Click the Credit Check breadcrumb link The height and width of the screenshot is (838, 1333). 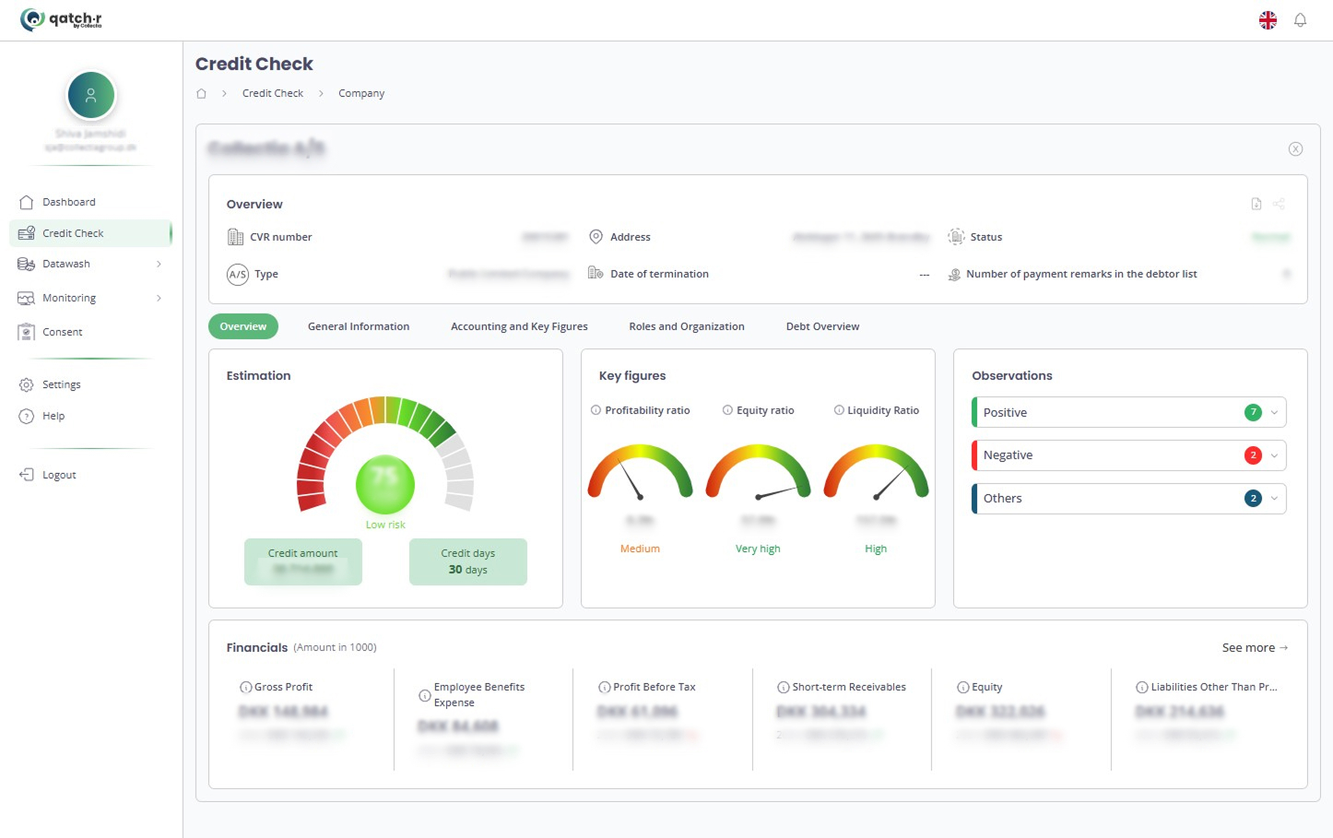pyautogui.click(x=273, y=93)
